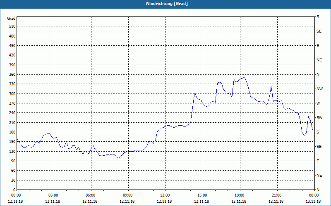Click the SW compass label
The width and height of the screenshot is (331, 206).
point(319,118)
